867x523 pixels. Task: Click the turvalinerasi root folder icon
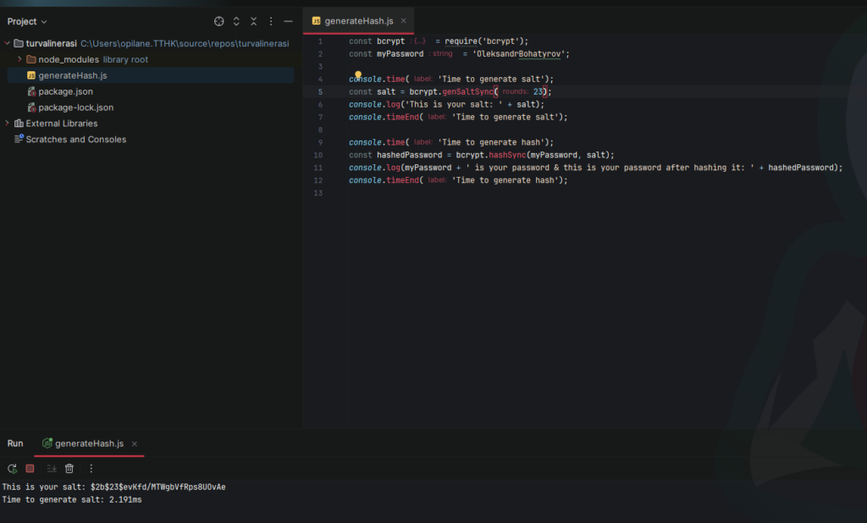pyautogui.click(x=19, y=43)
